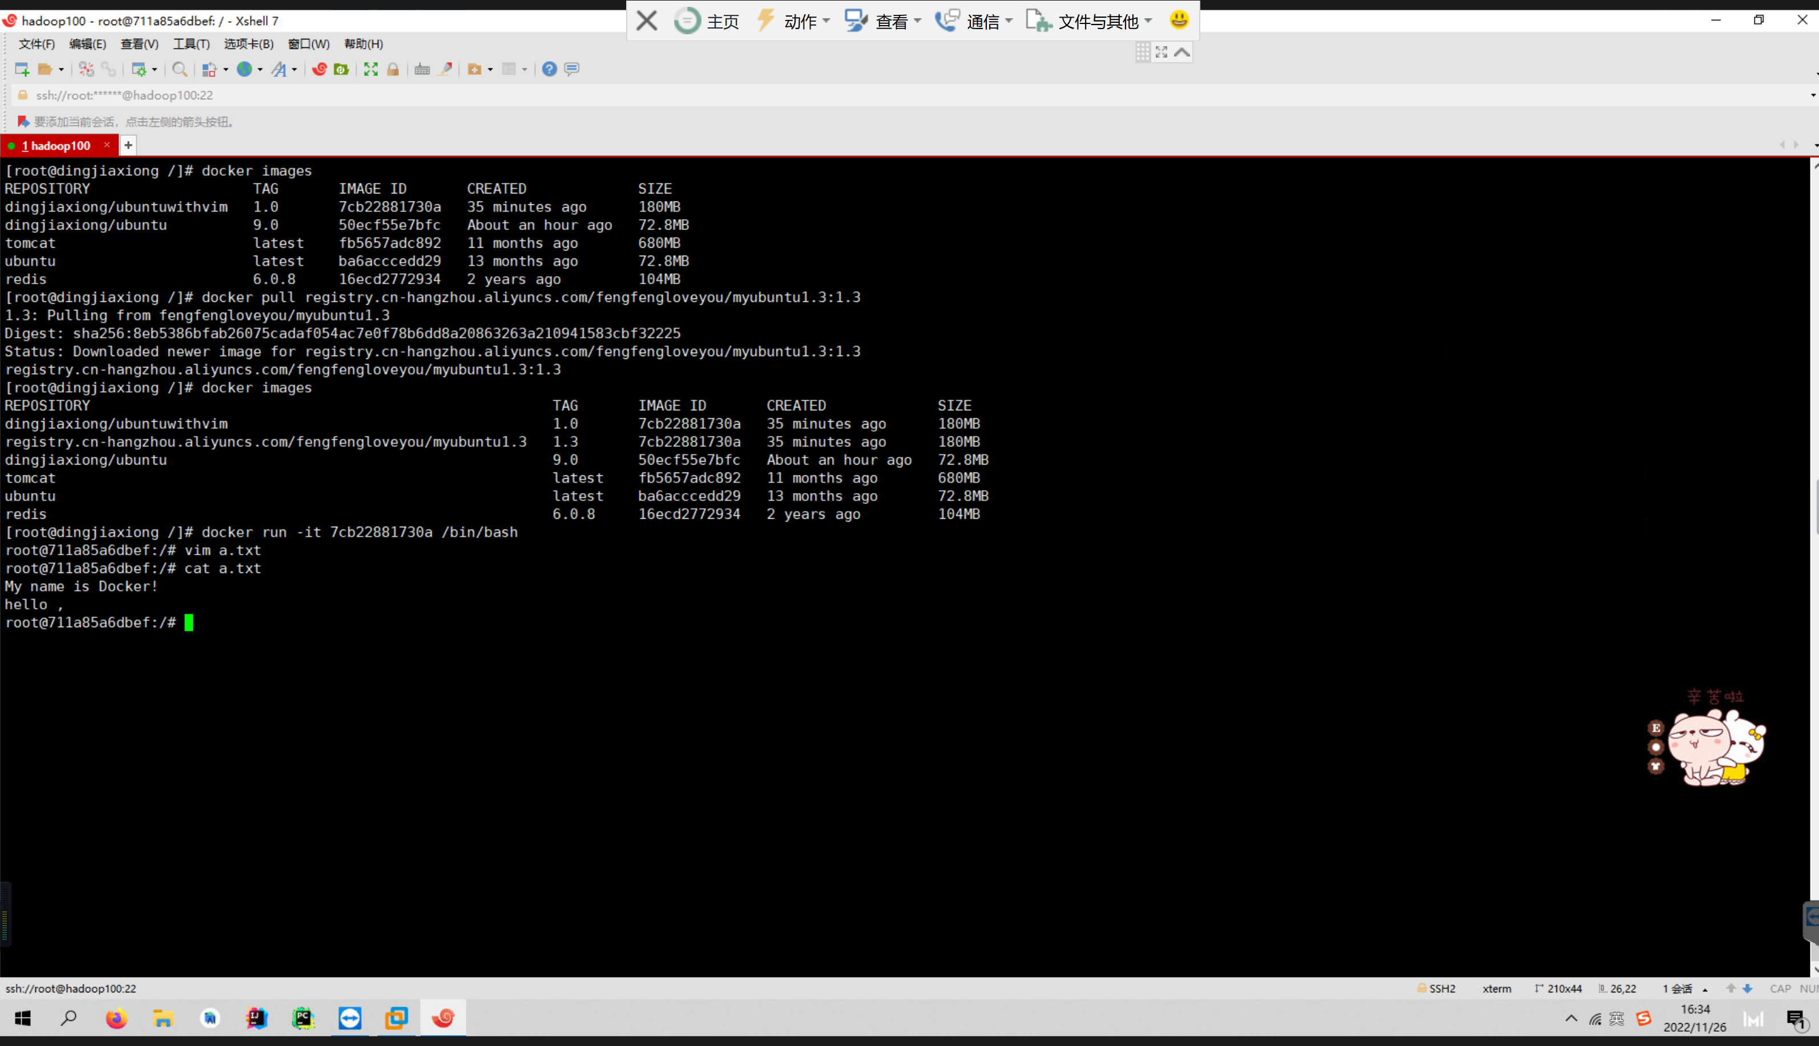Click the New Session toolbar icon

tap(22, 69)
